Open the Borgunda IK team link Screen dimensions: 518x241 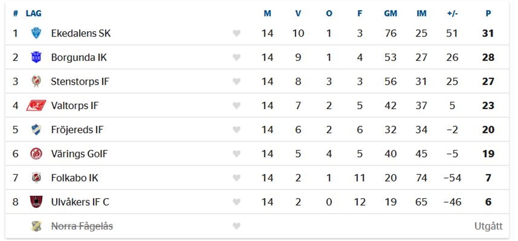point(79,57)
